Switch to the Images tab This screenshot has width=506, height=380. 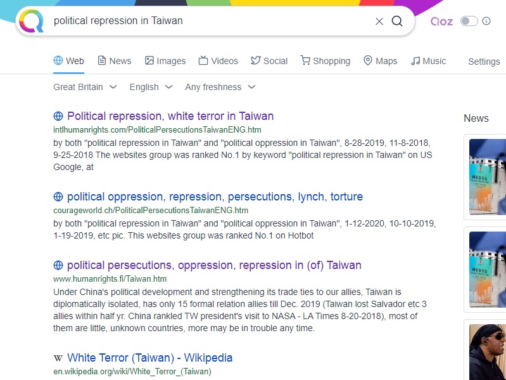[x=165, y=61]
